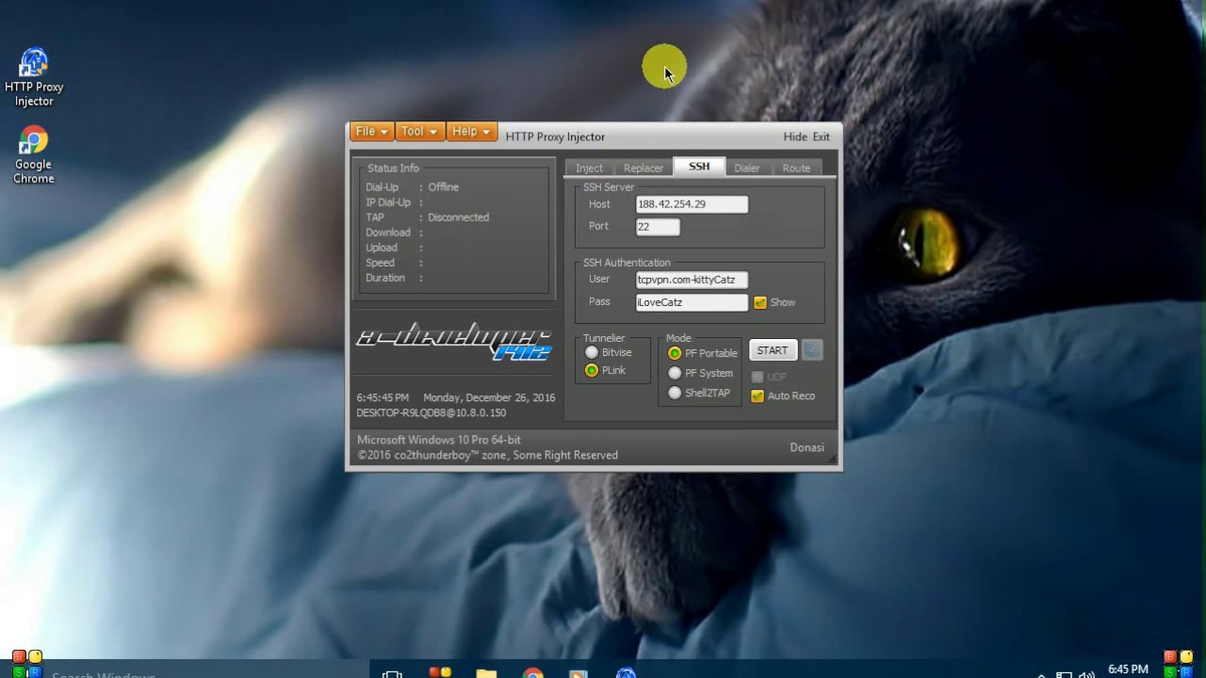This screenshot has height=678, width=1206.
Task: Click the taskbar clock showing 6:45 PM
Action: 1128,670
